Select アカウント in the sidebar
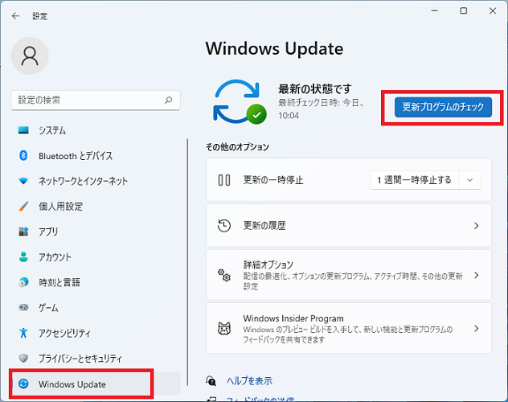This screenshot has height=402, width=508. pyautogui.click(x=96, y=256)
